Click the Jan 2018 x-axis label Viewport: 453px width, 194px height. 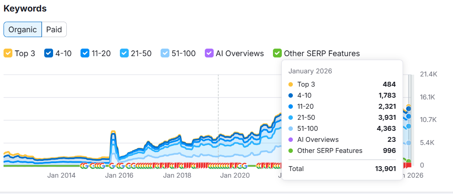(x=177, y=175)
